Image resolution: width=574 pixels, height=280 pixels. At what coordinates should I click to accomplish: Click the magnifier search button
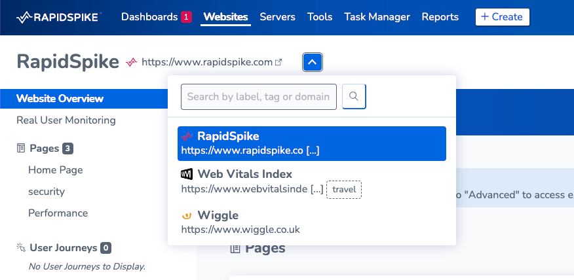(354, 97)
